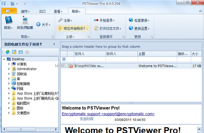Viewport: 204px width, 133px height.
Task: Click the 17 KB size cell
Action: [196, 66]
